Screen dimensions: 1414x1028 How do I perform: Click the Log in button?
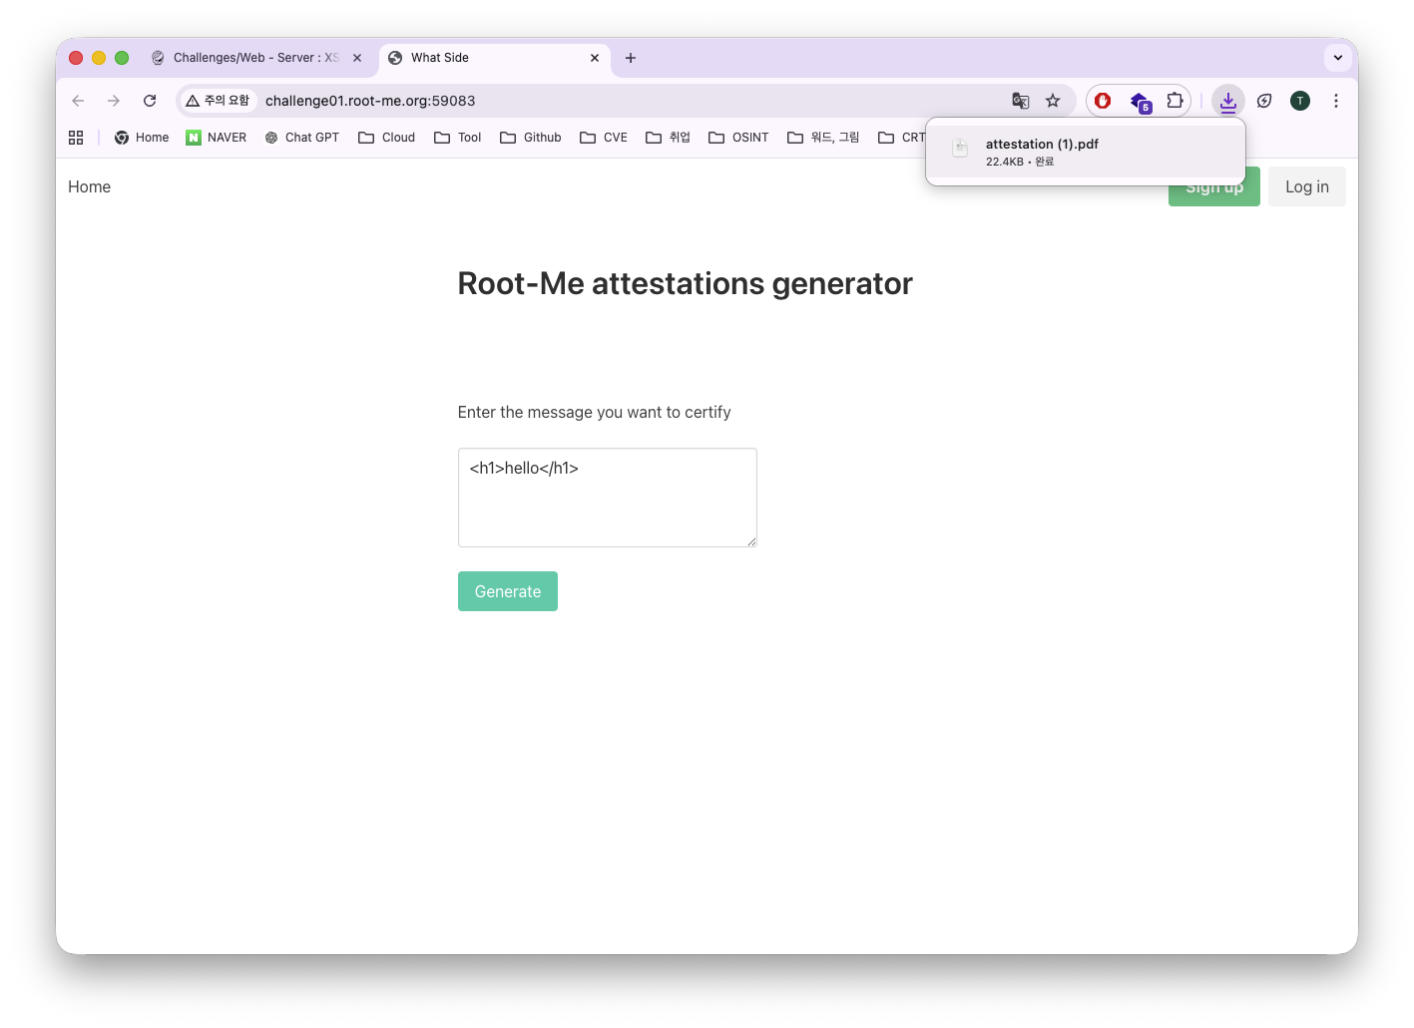tap(1307, 186)
